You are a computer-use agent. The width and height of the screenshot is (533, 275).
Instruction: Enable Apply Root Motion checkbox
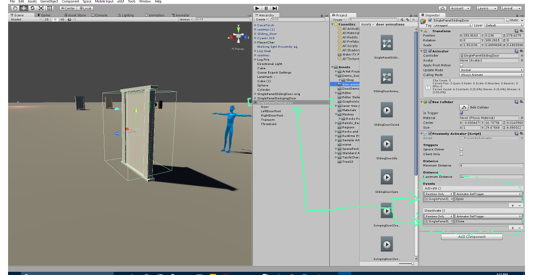(x=461, y=65)
